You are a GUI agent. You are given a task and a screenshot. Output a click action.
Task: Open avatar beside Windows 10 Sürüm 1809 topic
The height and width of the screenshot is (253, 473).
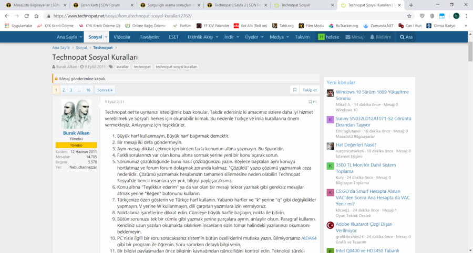click(x=331, y=93)
